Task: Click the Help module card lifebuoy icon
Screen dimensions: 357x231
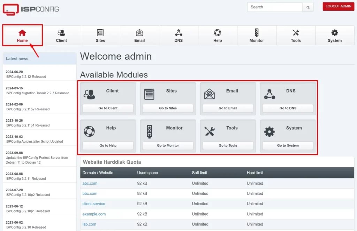Action: pos(89,132)
